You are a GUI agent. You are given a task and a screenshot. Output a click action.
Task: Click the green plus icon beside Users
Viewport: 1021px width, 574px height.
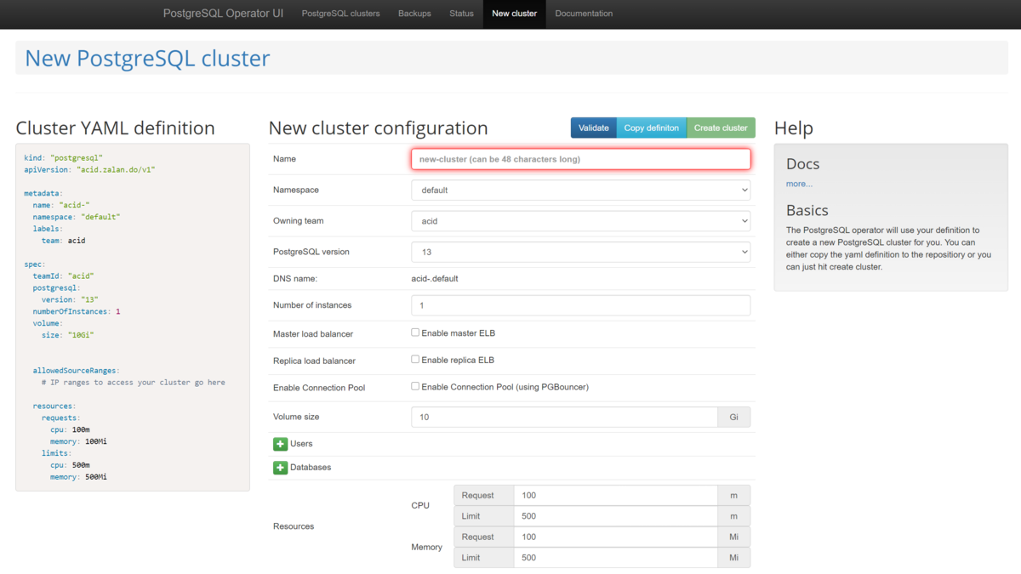[280, 444]
